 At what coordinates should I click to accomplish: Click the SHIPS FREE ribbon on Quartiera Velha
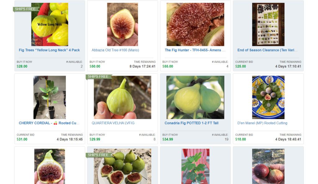pyautogui.click(x=99, y=77)
